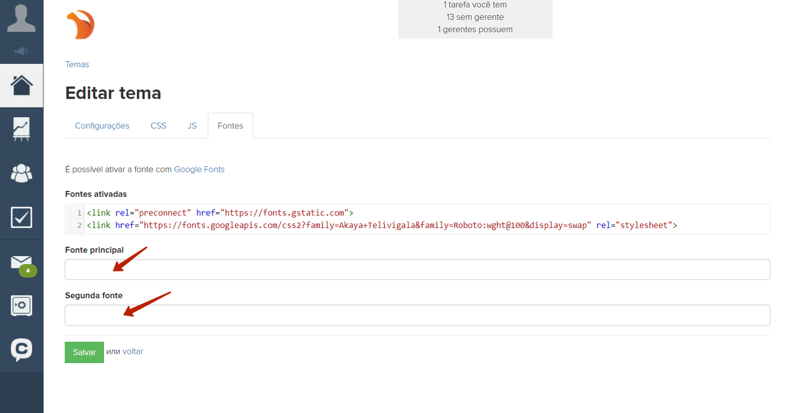Open the JS tab

pos(192,126)
